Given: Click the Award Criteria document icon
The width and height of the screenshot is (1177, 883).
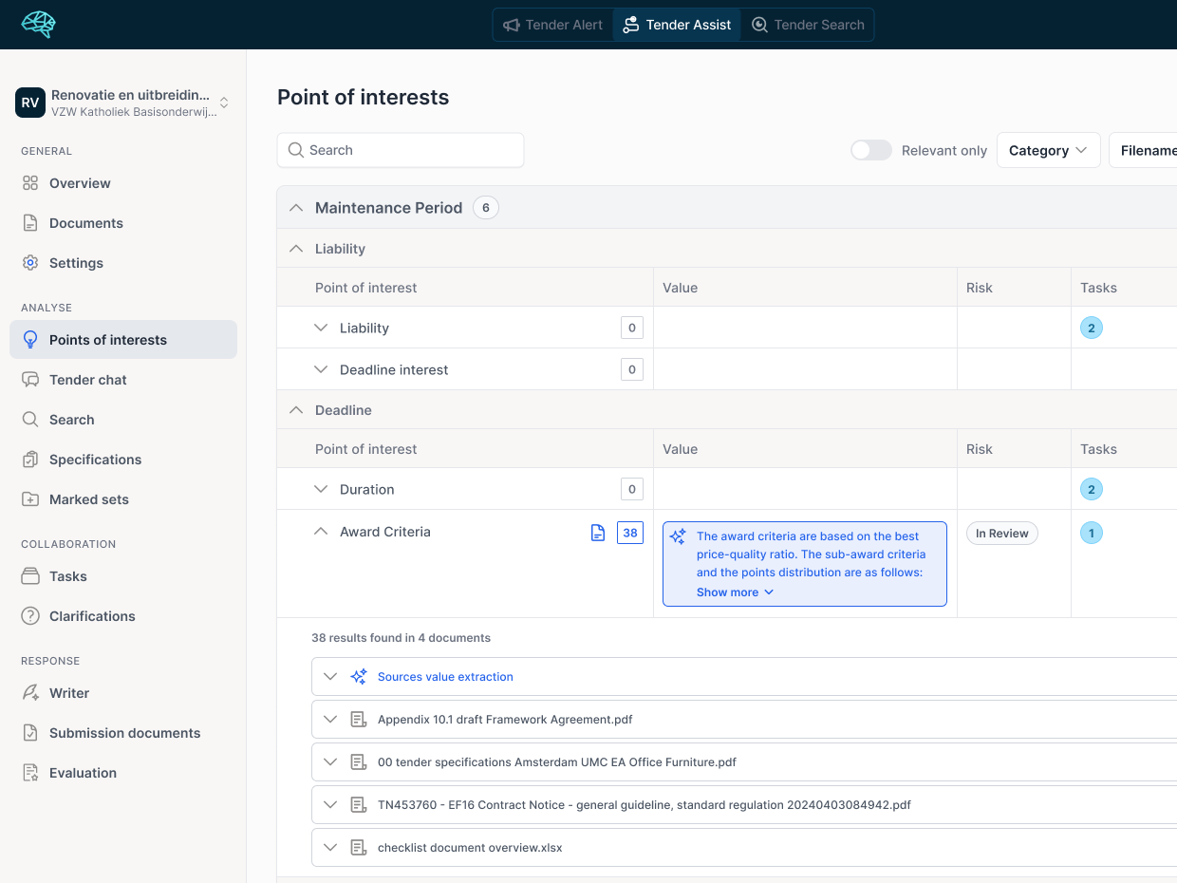Looking at the screenshot, I should 598,533.
